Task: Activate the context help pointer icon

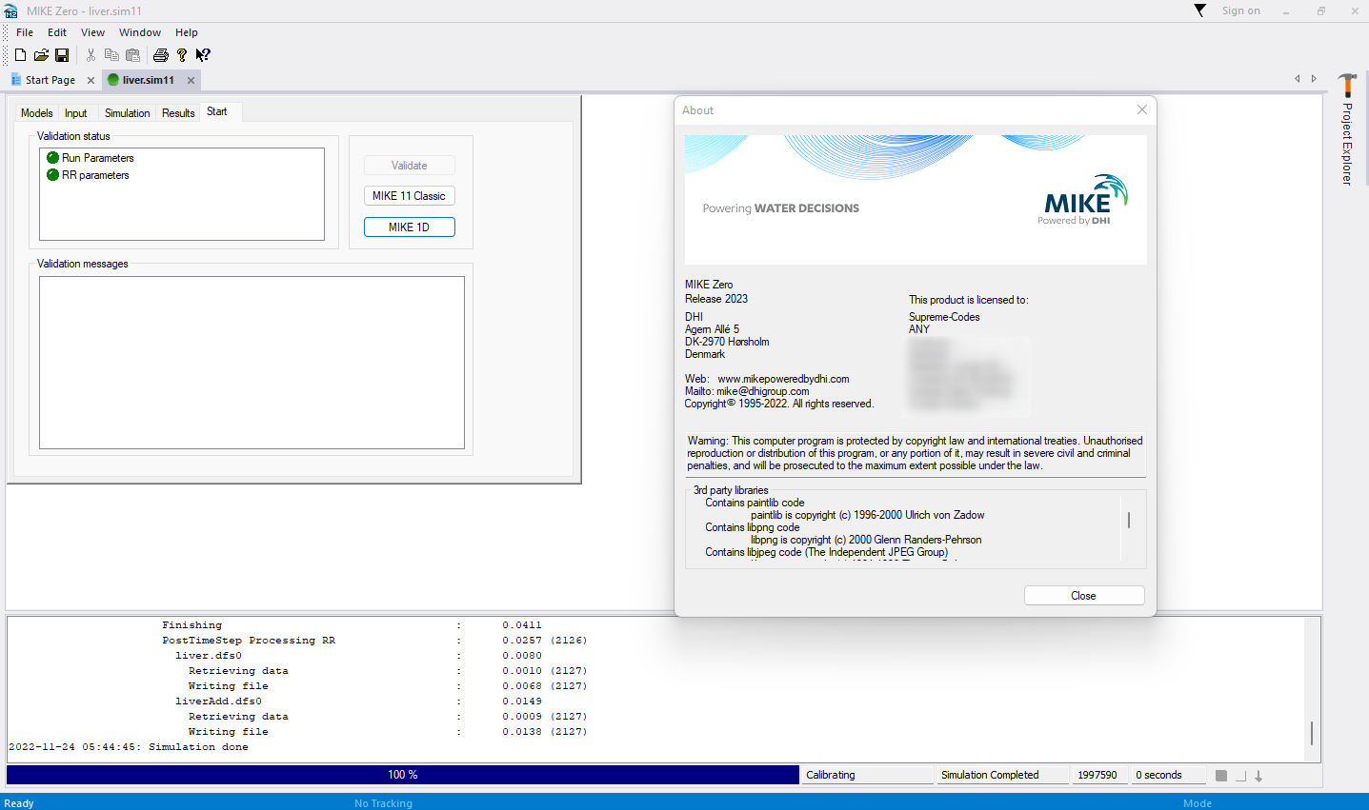Action: coord(203,55)
